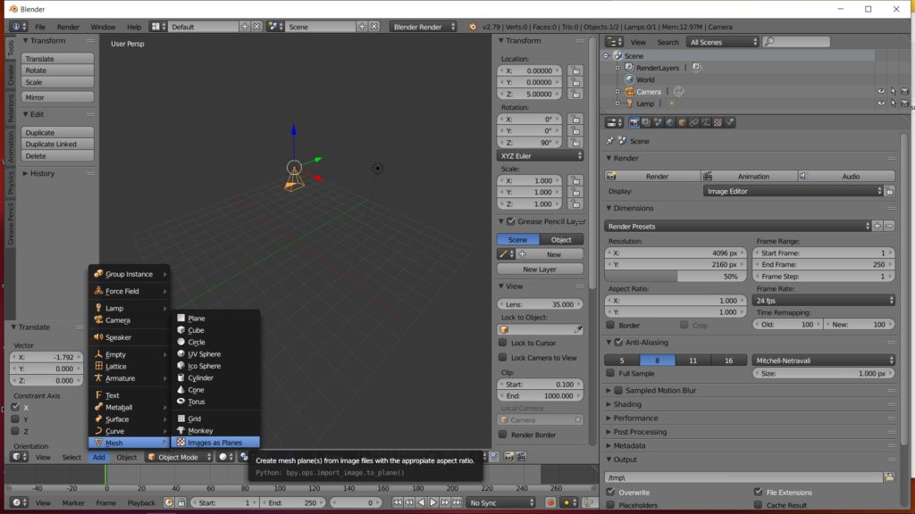Open the XYZ Euler rotation mode dropdown

541,155
